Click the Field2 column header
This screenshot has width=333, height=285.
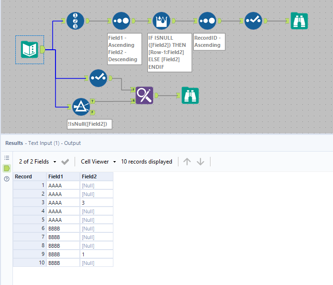click(x=97, y=176)
